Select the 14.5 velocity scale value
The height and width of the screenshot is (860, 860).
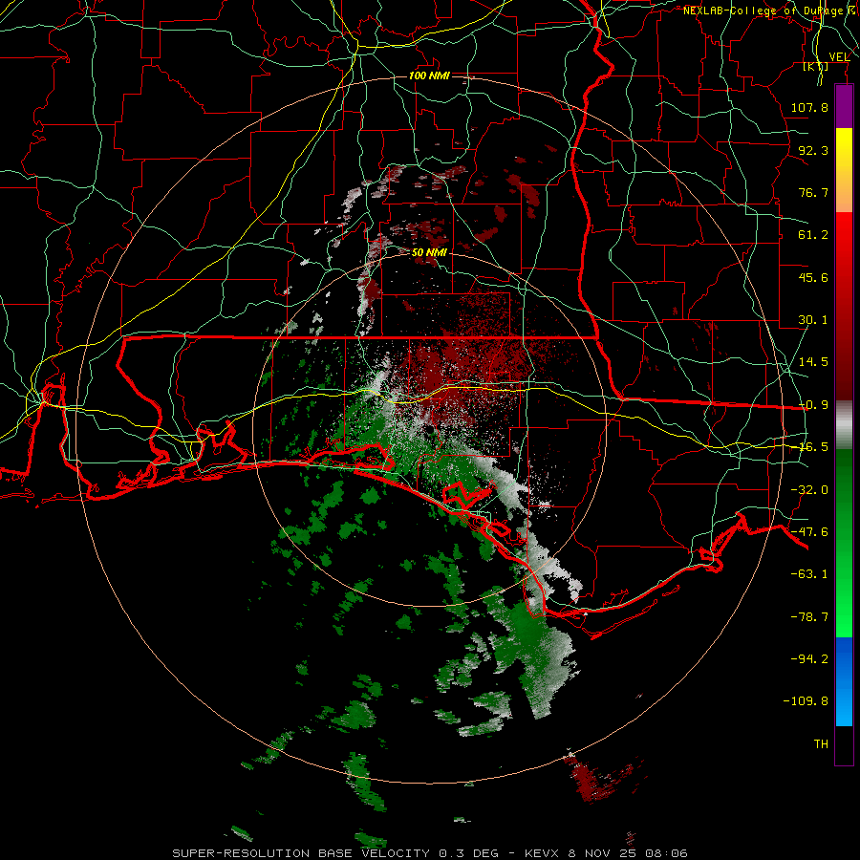pos(813,362)
